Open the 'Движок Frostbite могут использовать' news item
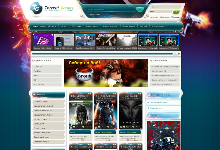 (x=165, y=80)
